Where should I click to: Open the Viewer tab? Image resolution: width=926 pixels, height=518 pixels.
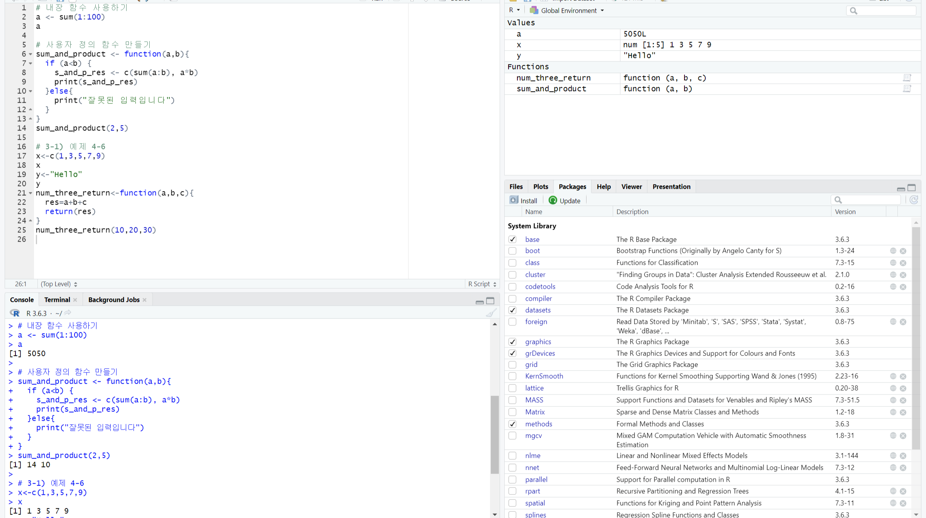tap(632, 187)
